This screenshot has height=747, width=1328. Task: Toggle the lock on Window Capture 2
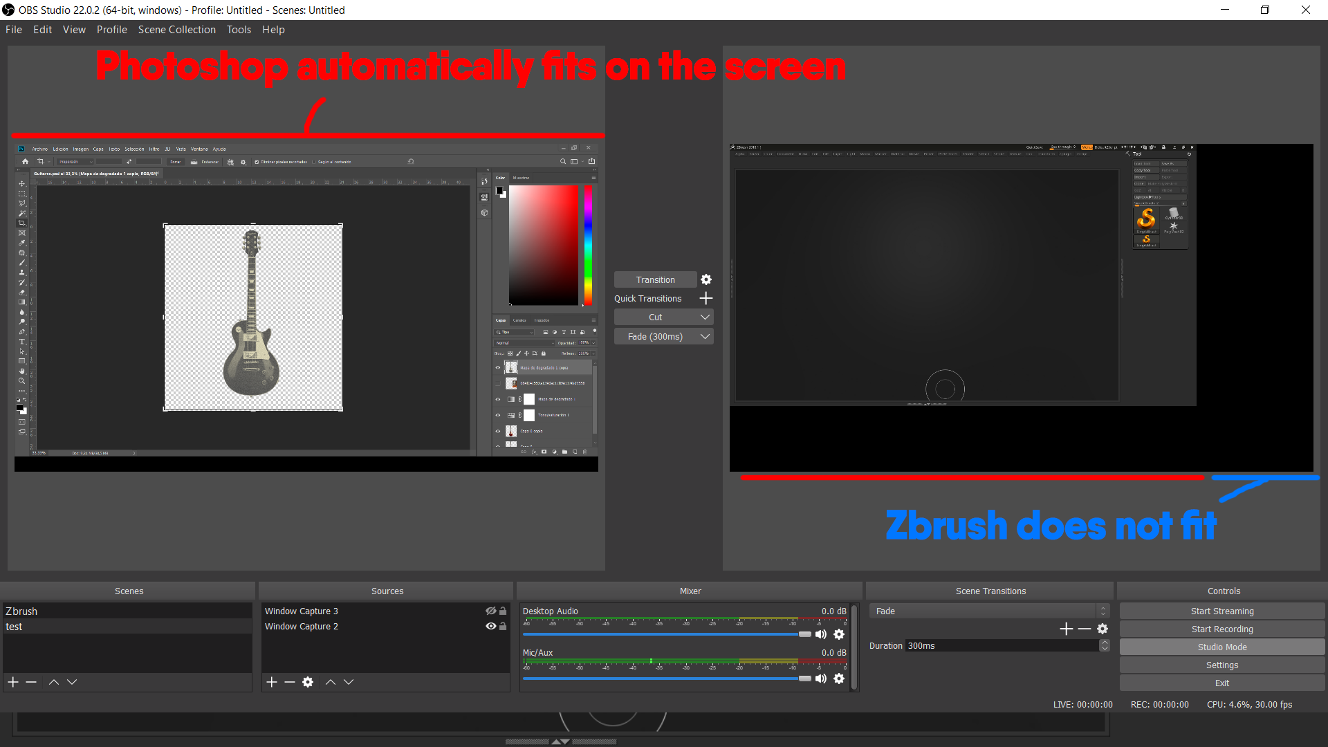coord(503,626)
